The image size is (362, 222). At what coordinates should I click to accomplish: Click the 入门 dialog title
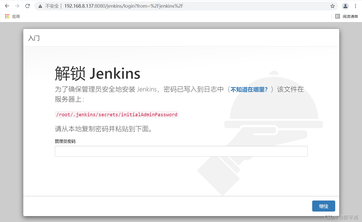click(x=34, y=38)
